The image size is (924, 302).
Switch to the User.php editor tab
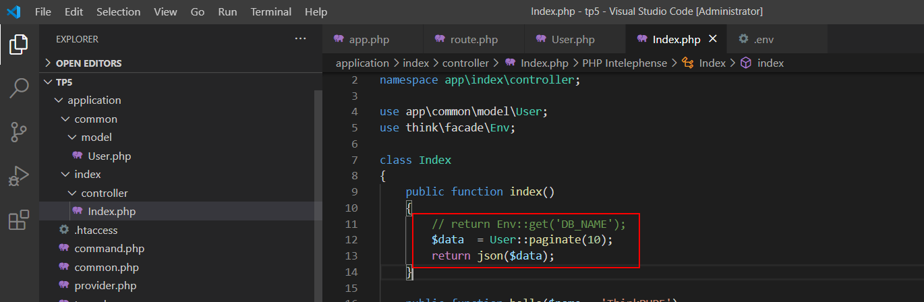click(x=575, y=39)
